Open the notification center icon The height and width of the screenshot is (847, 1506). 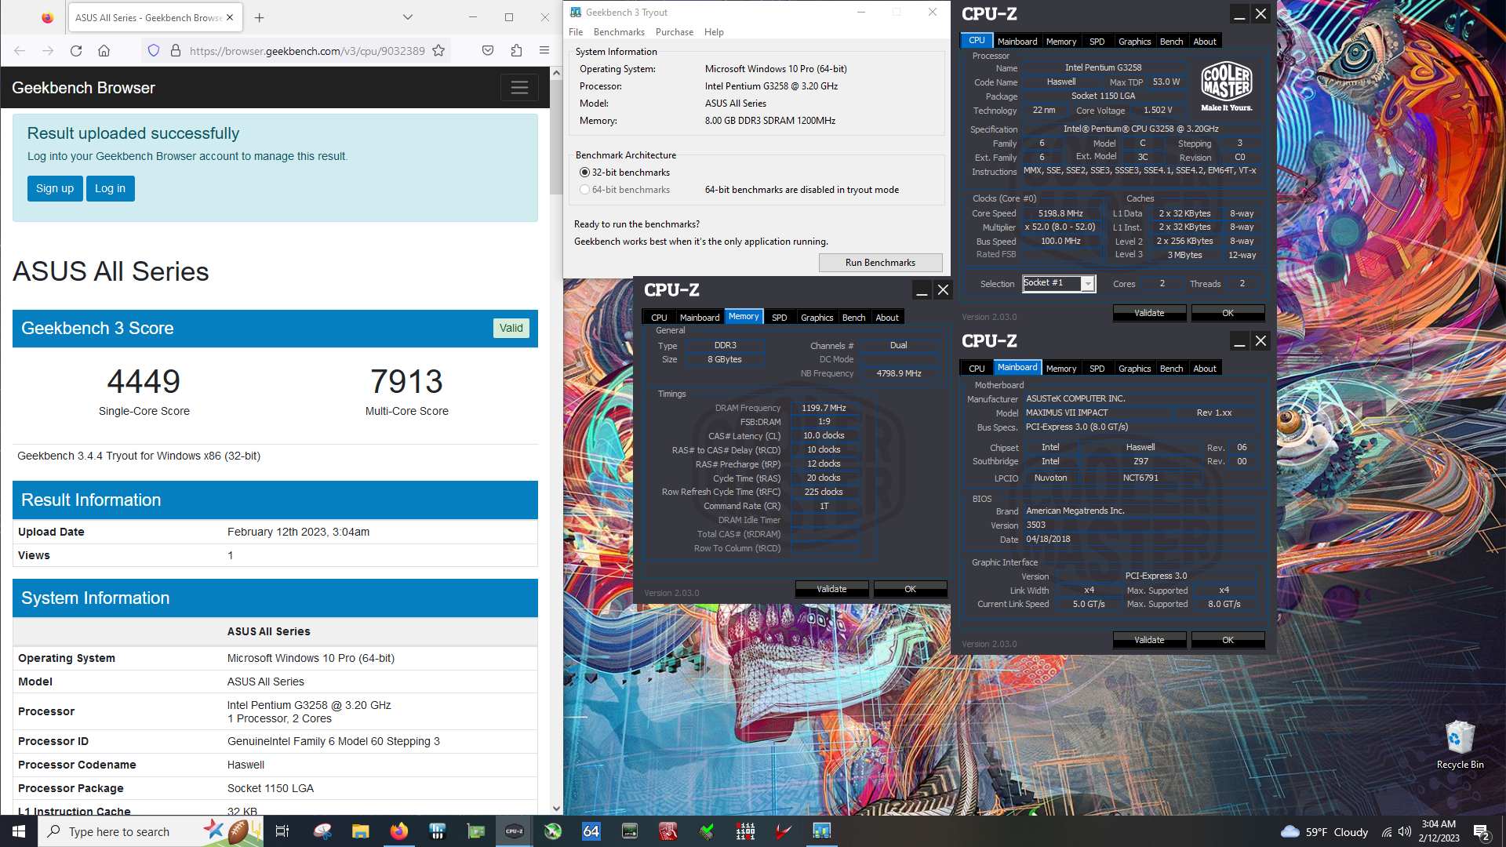pyautogui.click(x=1481, y=832)
